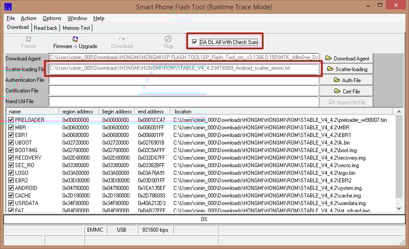The image size is (409, 249).
Task: Toggle the UBOOT partition checkbox
Action: [x=11, y=143]
